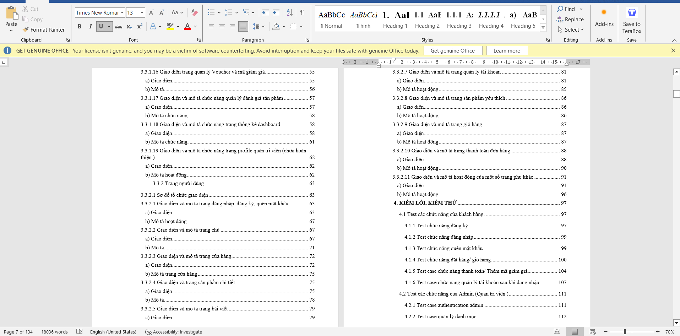Toggle Justify alignment
This screenshot has height=336, width=680.
243,26
